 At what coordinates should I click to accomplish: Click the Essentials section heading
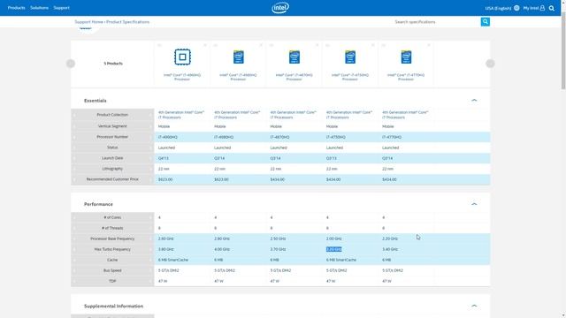click(96, 101)
